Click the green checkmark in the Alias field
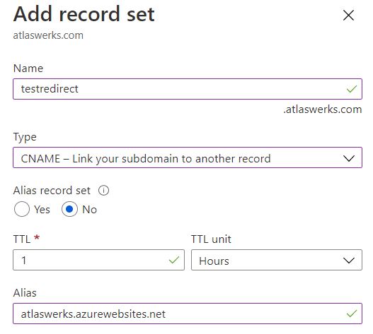This screenshot has height=334, width=373. [x=351, y=314]
